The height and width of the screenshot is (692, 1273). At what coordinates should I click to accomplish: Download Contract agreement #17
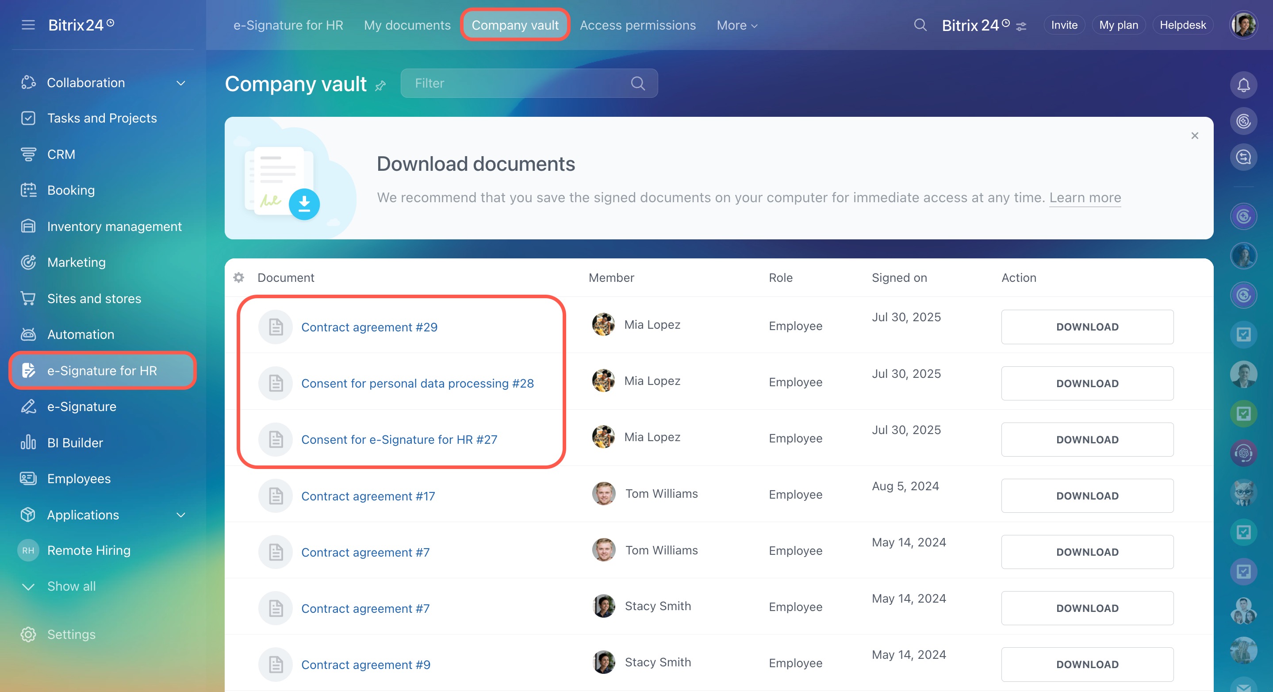1087,496
